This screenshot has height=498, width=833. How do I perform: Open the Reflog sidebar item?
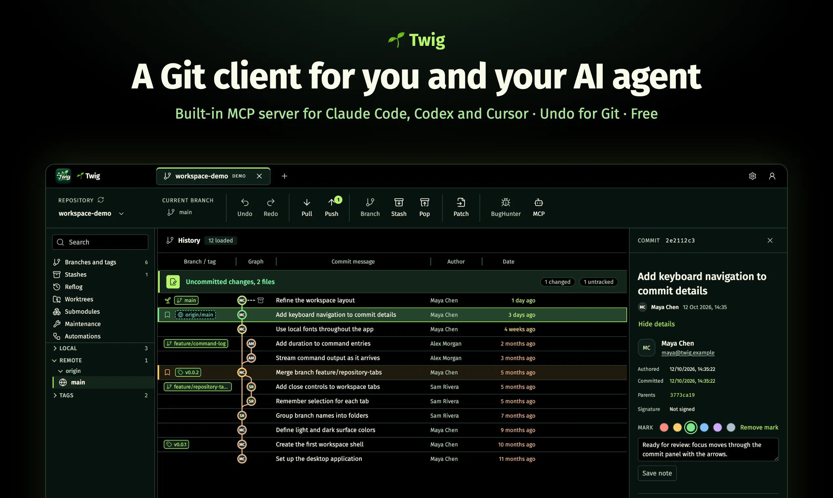click(100, 287)
